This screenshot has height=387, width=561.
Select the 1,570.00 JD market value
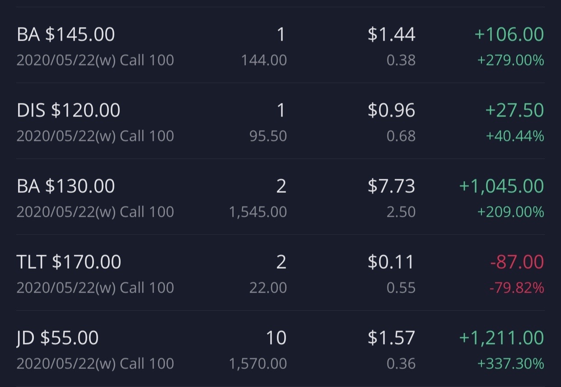coord(258,364)
